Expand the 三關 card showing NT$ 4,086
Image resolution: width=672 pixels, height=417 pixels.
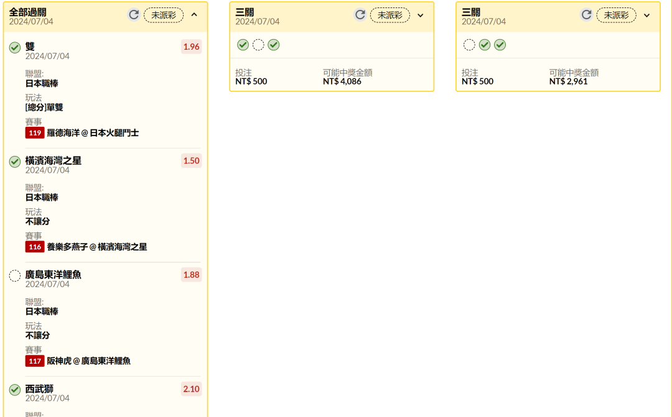coord(421,16)
